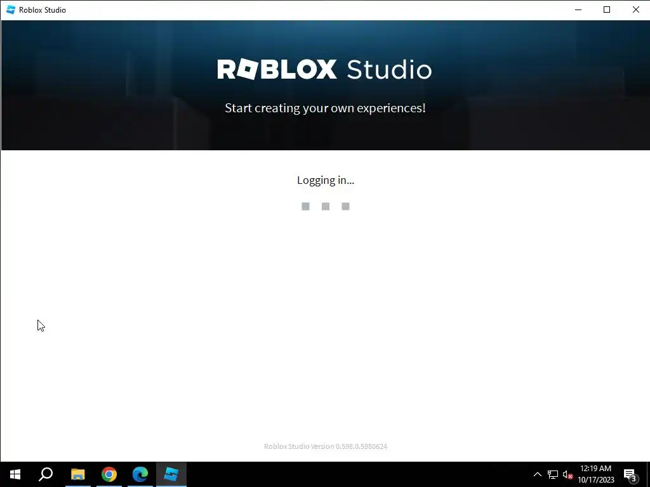Click the Roblox Studio logo banner
The image size is (650, 487).
tap(324, 69)
